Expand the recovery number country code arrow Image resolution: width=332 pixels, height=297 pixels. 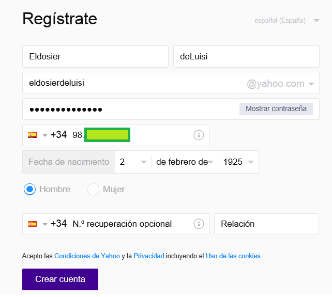click(45, 225)
